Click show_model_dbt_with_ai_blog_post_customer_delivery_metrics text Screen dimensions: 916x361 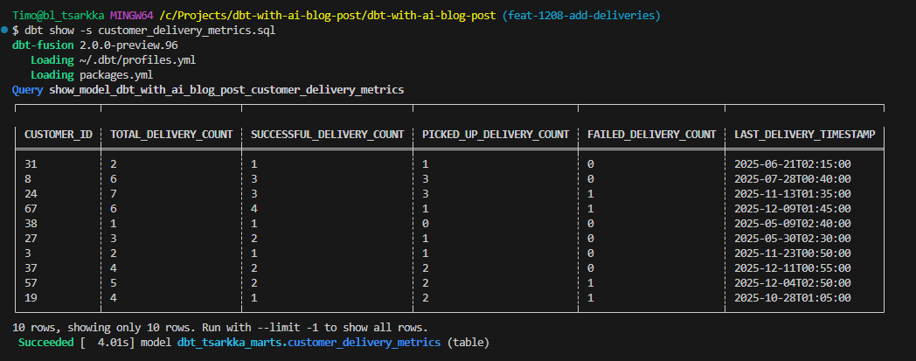click(226, 90)
